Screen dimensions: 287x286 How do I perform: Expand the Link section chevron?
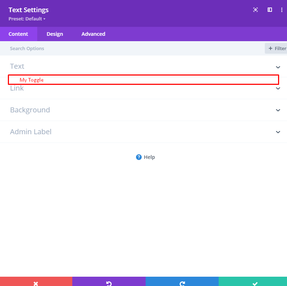(278, 88)
